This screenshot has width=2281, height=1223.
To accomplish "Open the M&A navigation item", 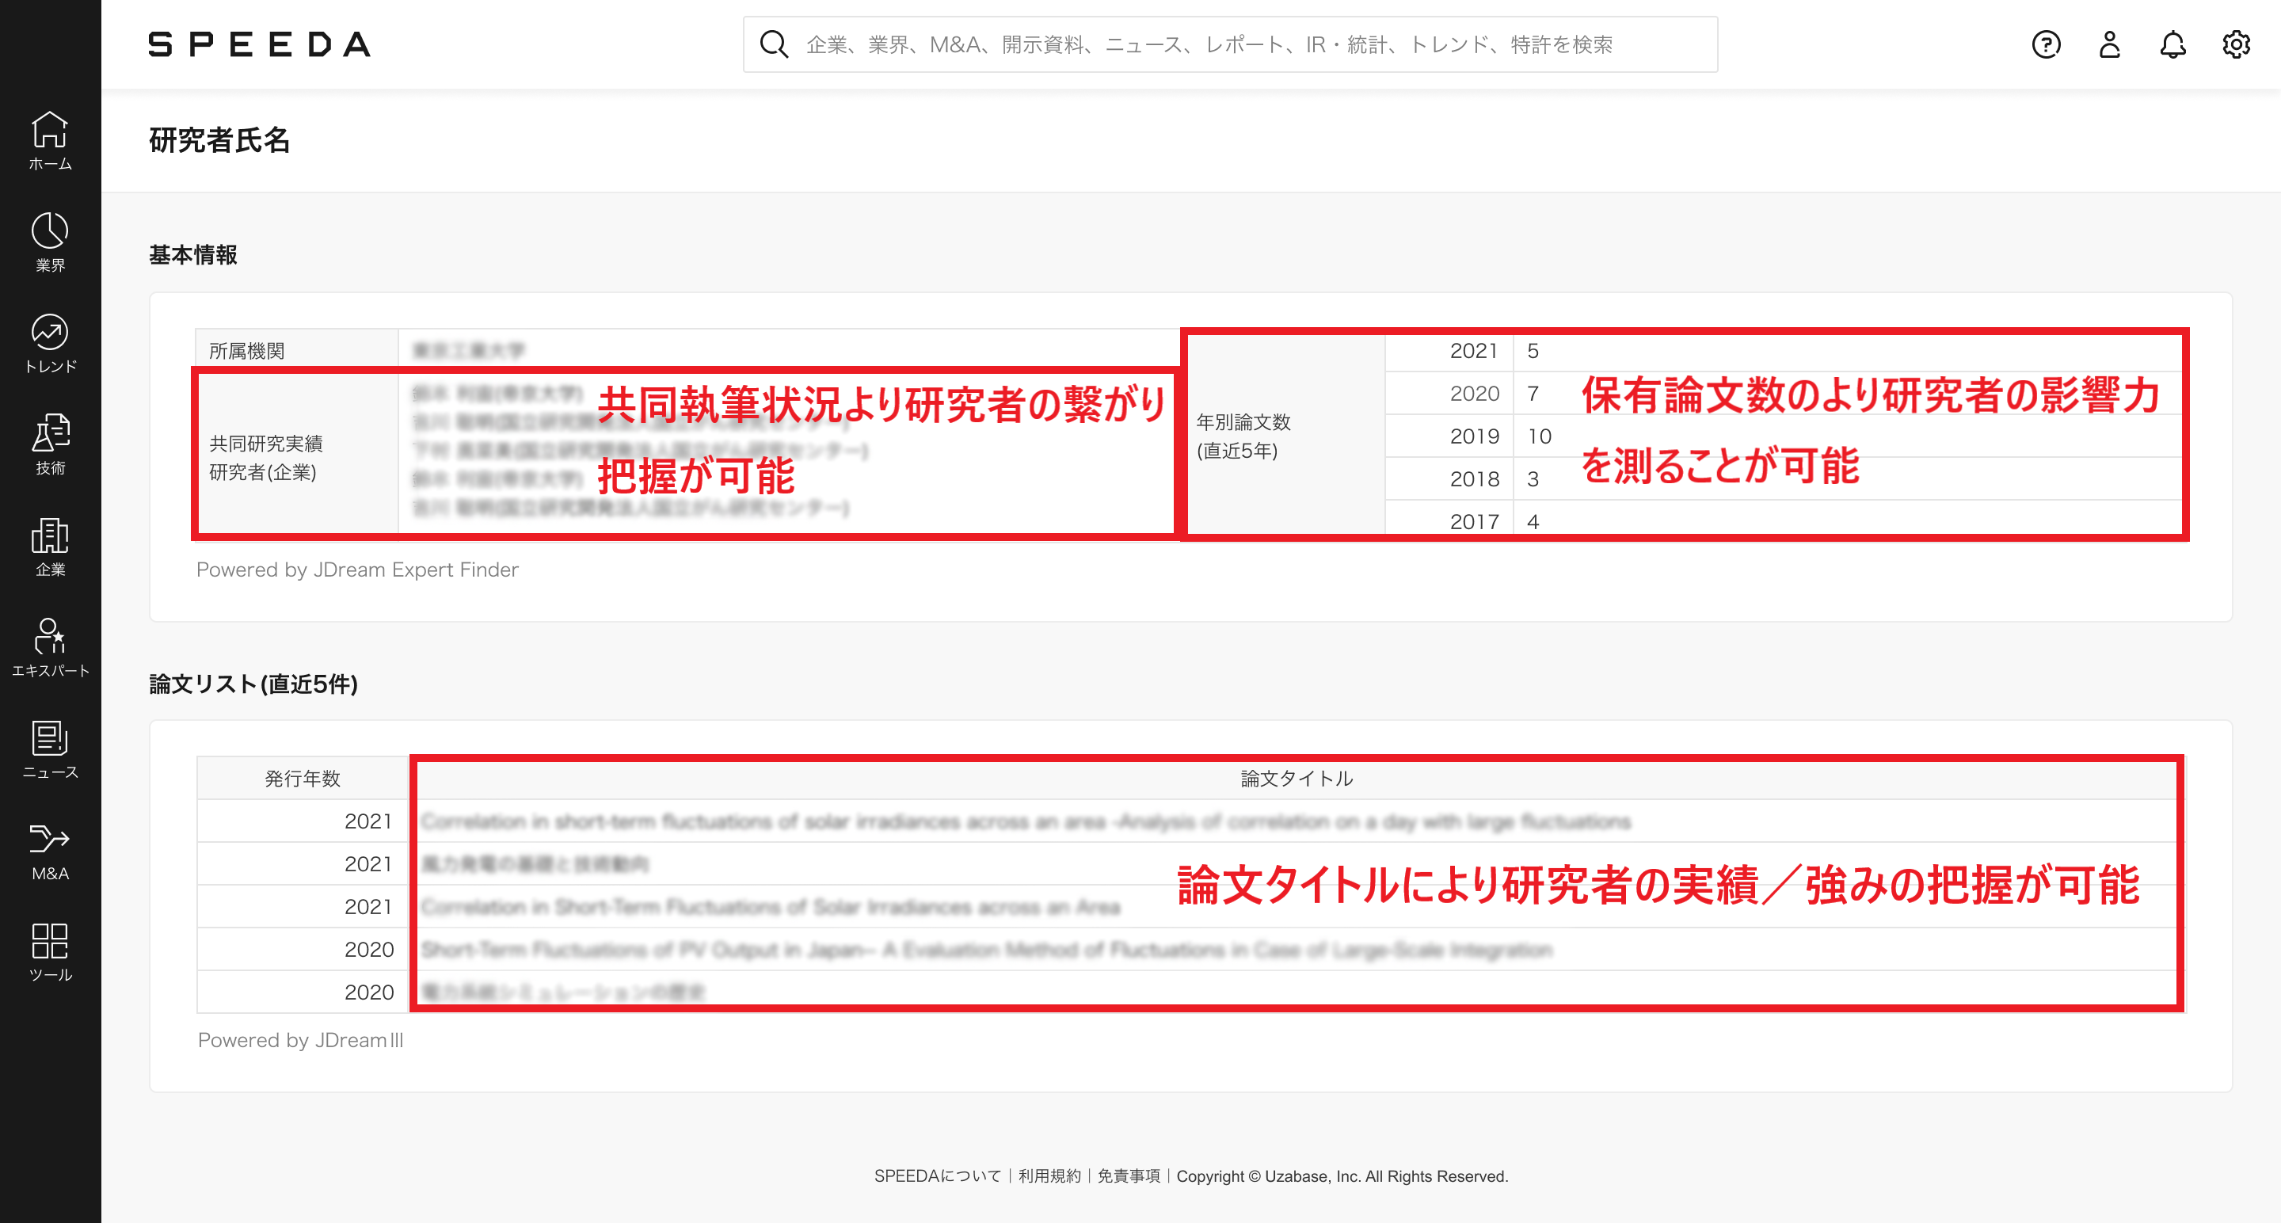I will 50,848.
